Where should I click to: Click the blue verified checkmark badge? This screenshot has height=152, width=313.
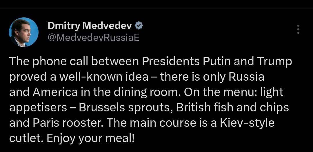139,26
